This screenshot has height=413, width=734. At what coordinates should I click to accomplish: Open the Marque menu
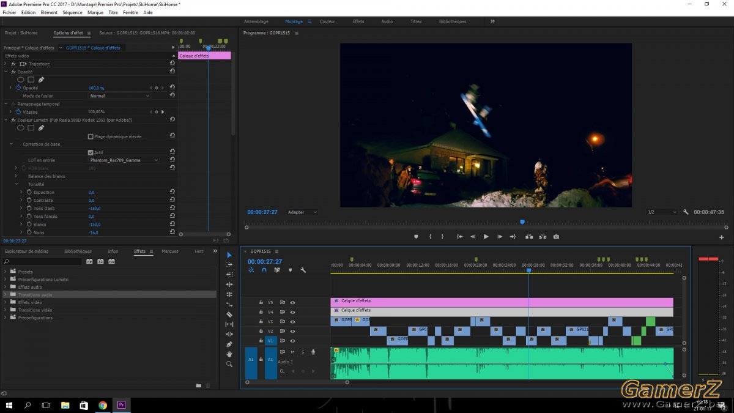click(x=95, y=12)
